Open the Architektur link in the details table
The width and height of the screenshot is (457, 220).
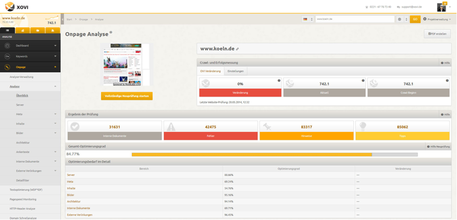pyautogui.click(x=74, y=202)
